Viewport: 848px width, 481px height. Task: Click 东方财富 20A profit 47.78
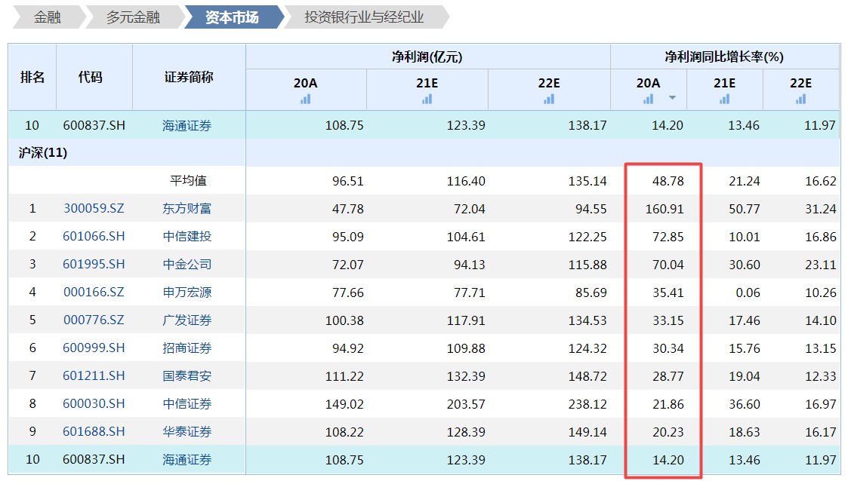348,209
